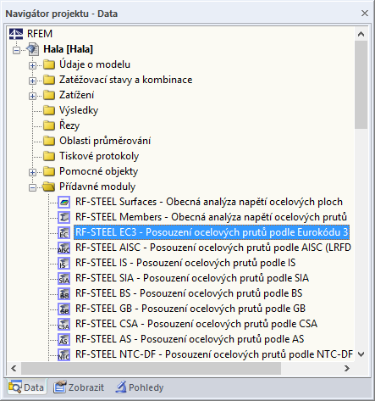Image resolution: width=375 pixels, height=401 pixels.
Task: Select RF-STEEL NTC-DF module text
Action: pos(214,354)
